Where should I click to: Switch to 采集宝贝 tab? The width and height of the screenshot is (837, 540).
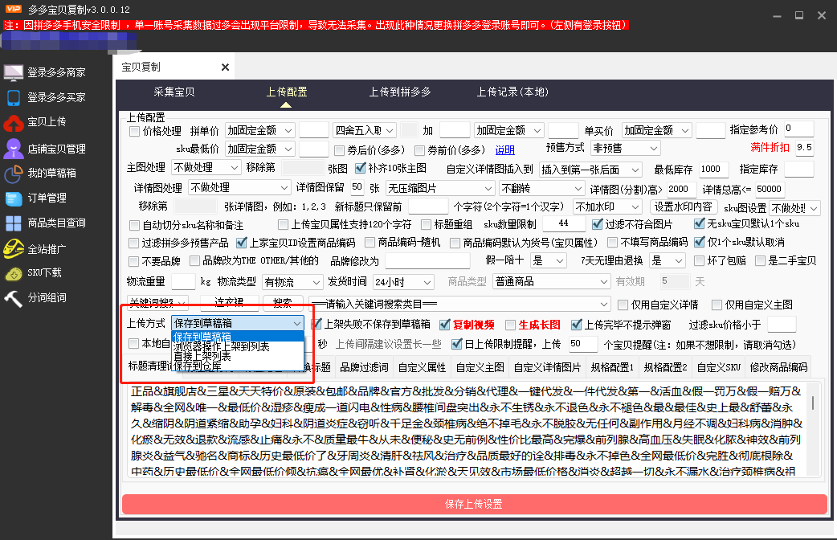[174, 92]
